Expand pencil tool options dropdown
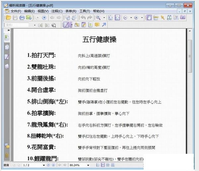Image resolution: width=199 pixels, height=171 pixels. pyautogui.click(x=72, y=25)
